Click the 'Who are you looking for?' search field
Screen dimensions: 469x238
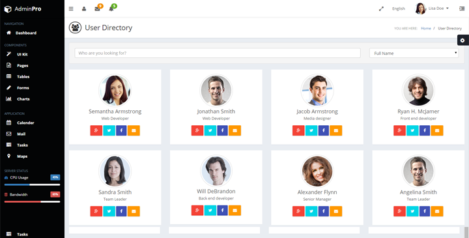[218, 53]
